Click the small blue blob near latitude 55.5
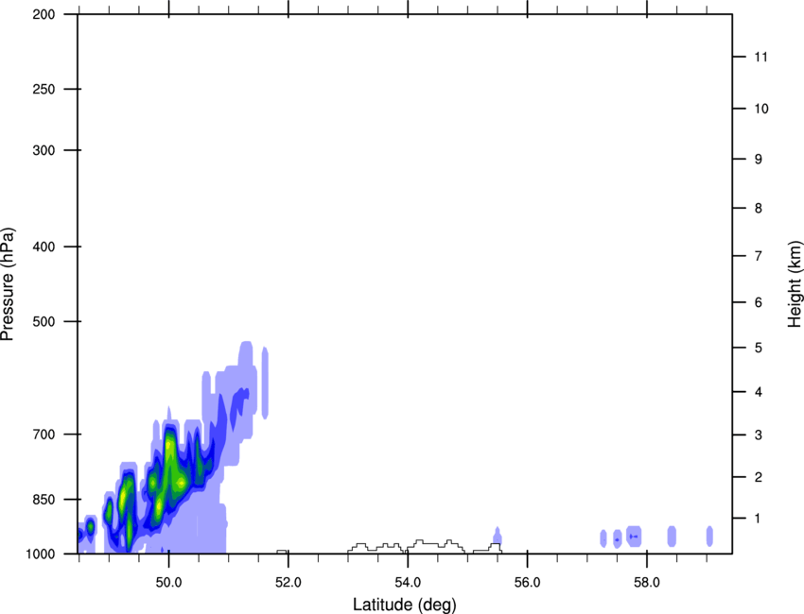 497,536
